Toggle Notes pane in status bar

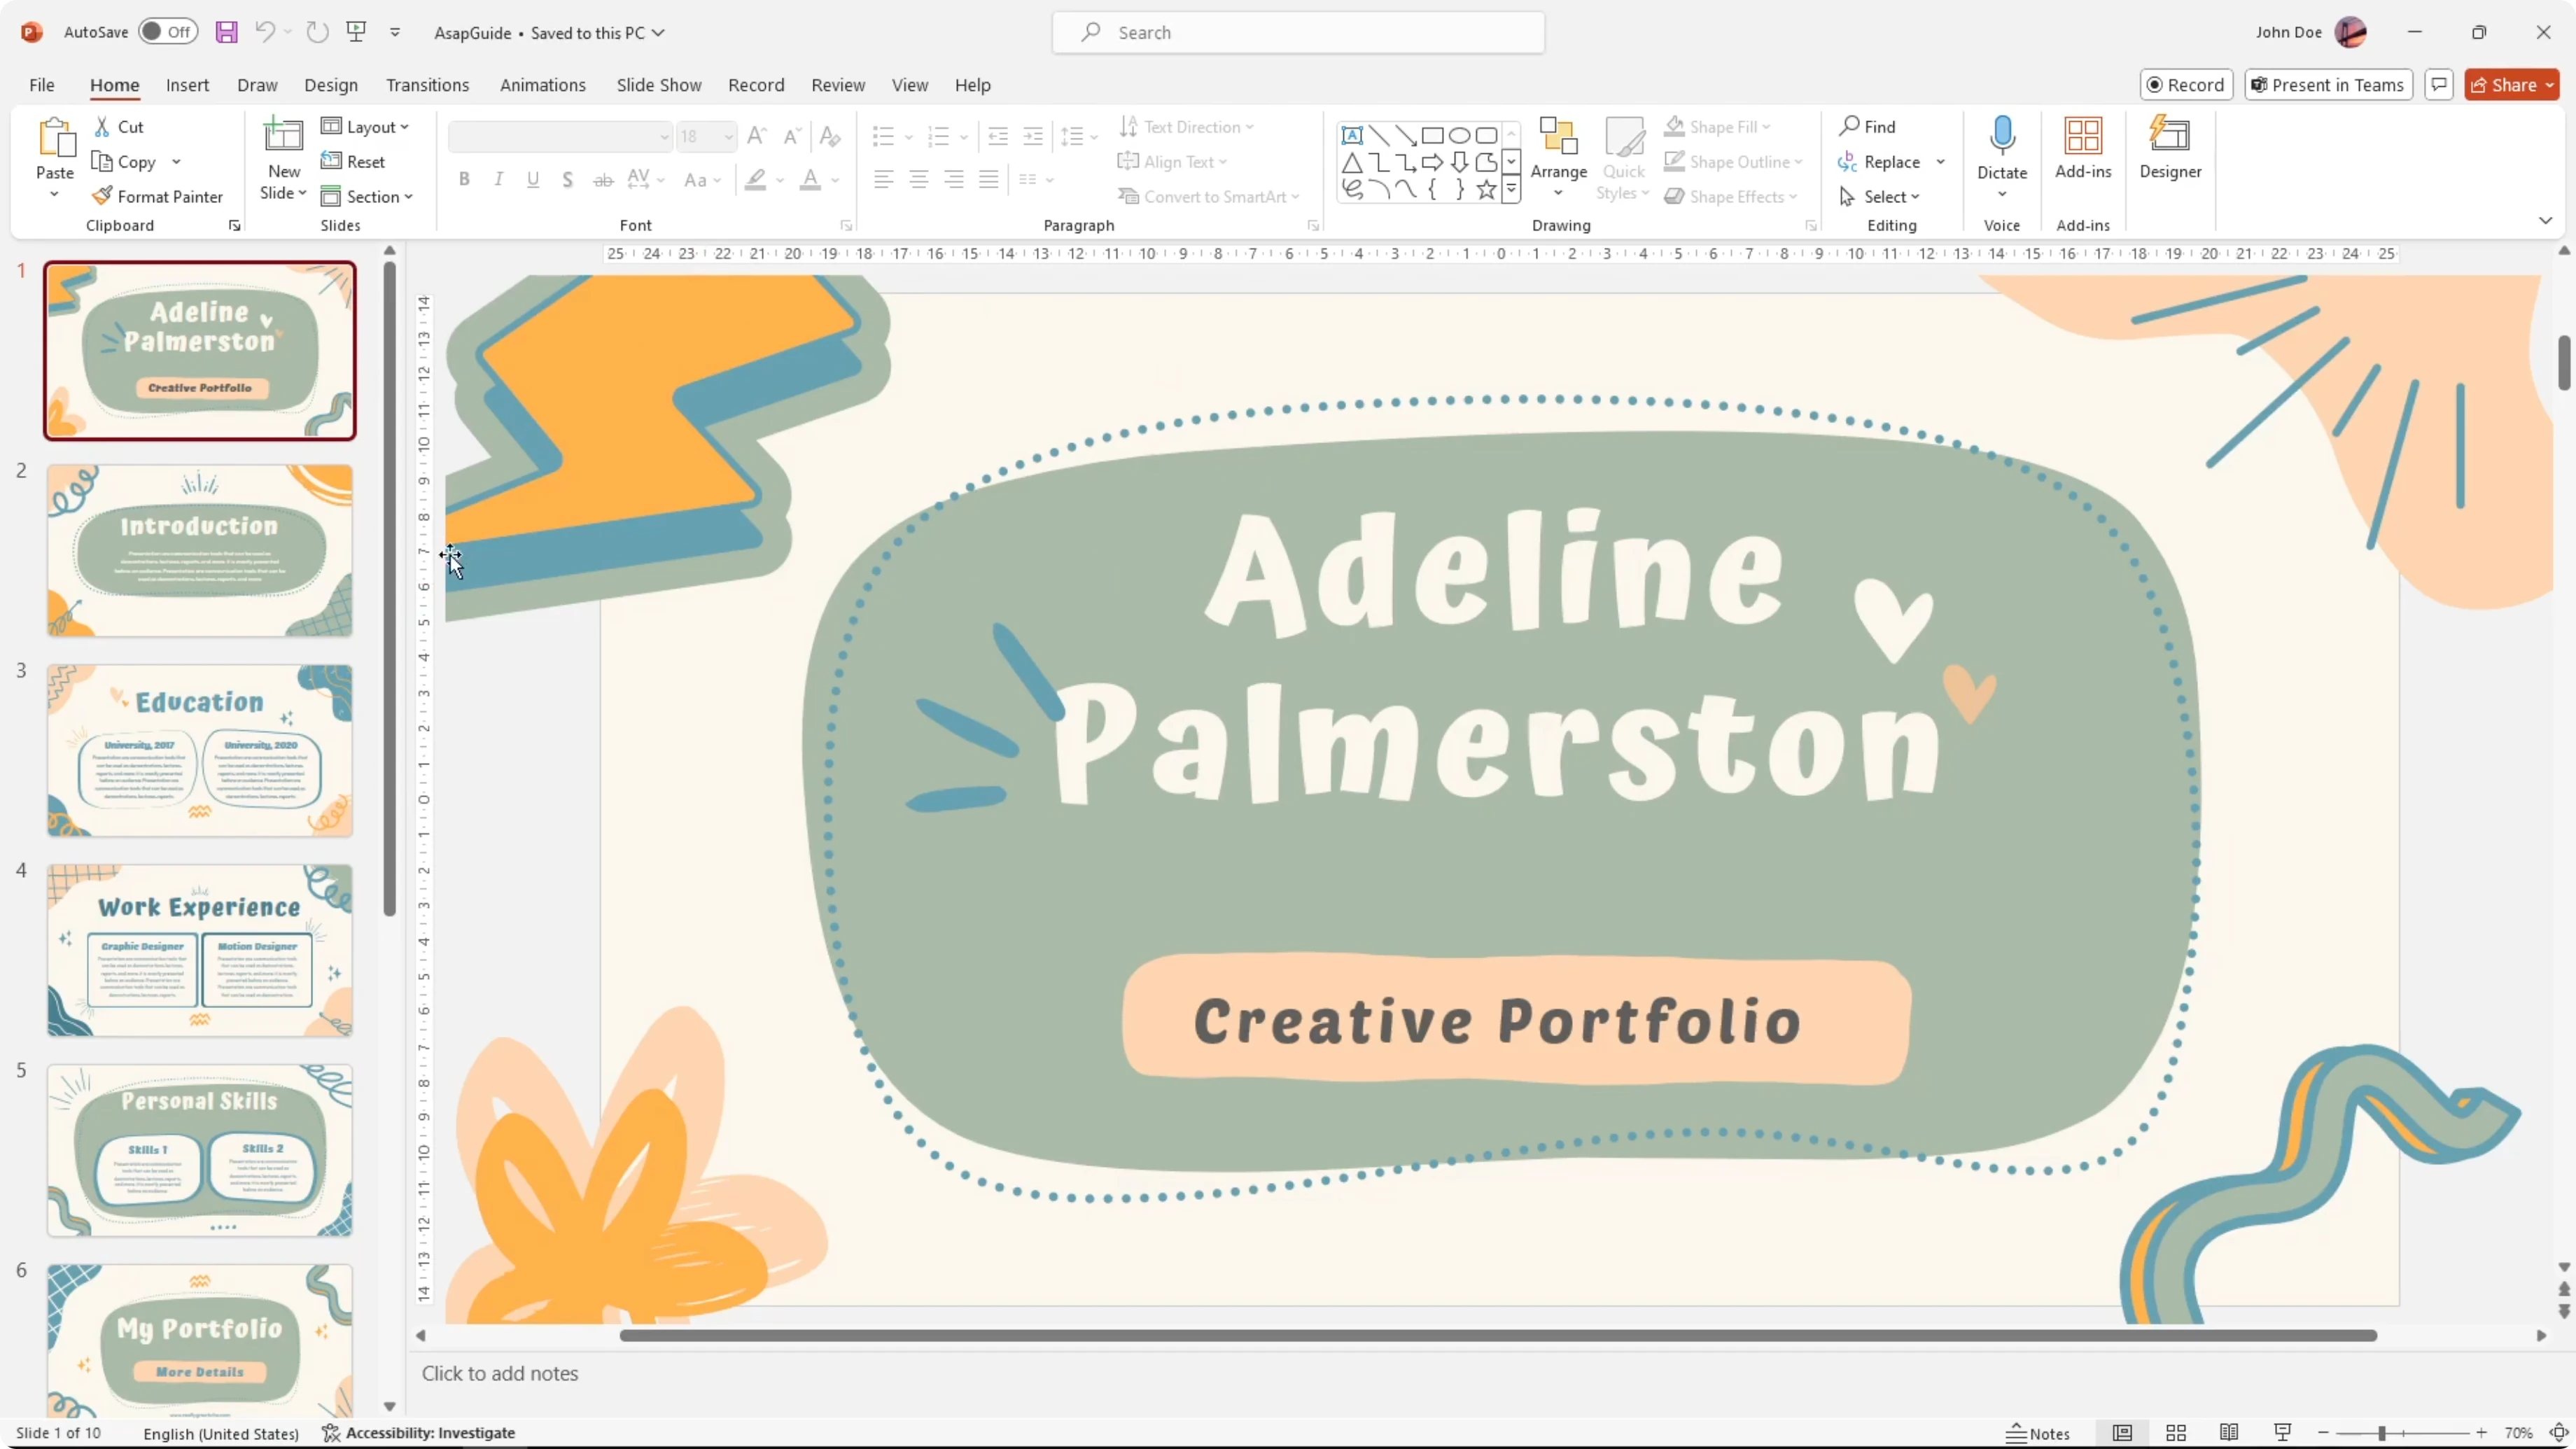tap(2038, 1432)
